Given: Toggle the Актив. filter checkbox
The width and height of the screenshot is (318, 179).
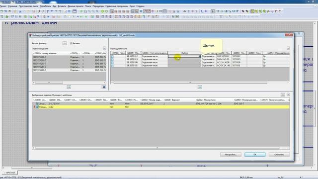Looking at the screenshot, I should pyautogui.click(x=71, y=43).
